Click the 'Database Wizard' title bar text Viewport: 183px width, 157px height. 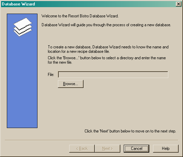tap(18, 4)
